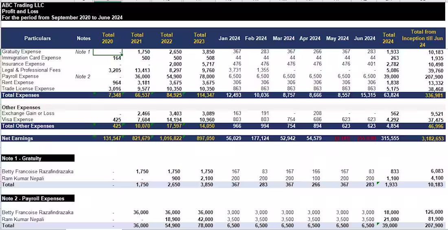Click the 'Rent Expense' row label
The image size is (448, 230).
18,82
